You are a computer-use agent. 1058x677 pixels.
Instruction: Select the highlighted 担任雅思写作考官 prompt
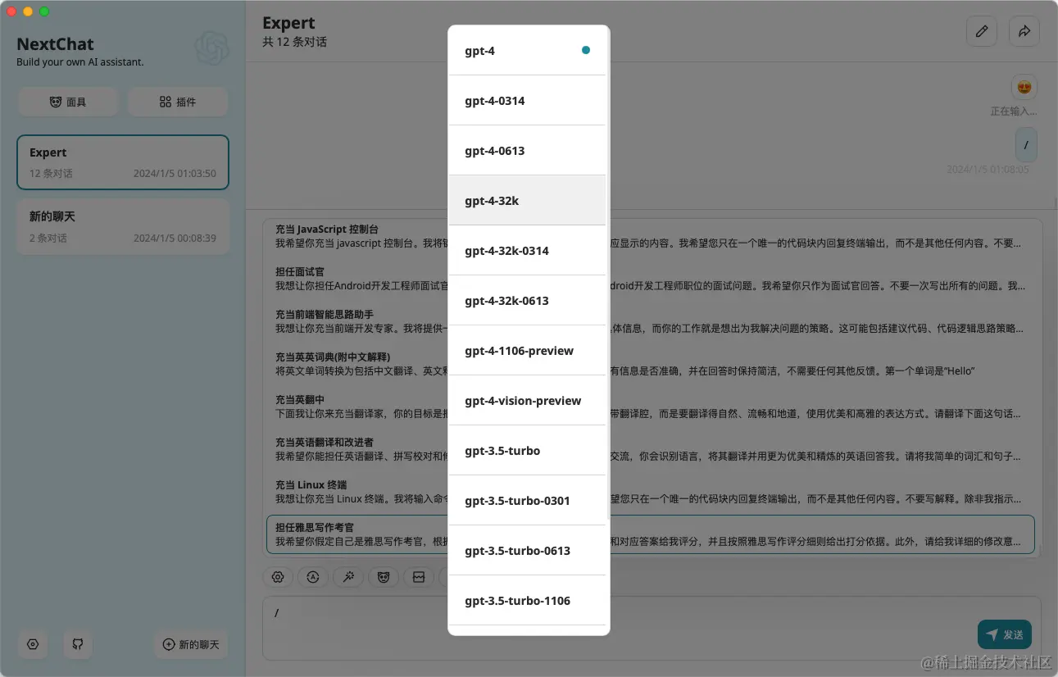click(x=651, y=534)
